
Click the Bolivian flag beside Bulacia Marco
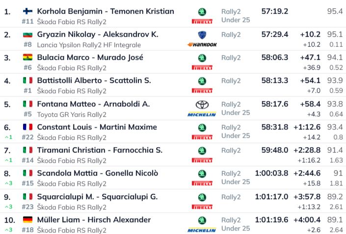click(27, 57)
